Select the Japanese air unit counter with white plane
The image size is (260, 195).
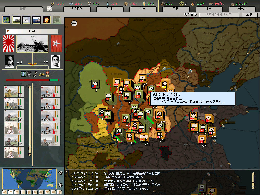[144, 137]
